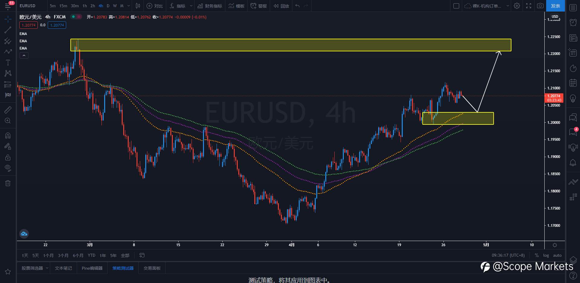Open the stock screener (股票筛选器) tab
This screenshot has width=580, height=283.
point(32,268)
